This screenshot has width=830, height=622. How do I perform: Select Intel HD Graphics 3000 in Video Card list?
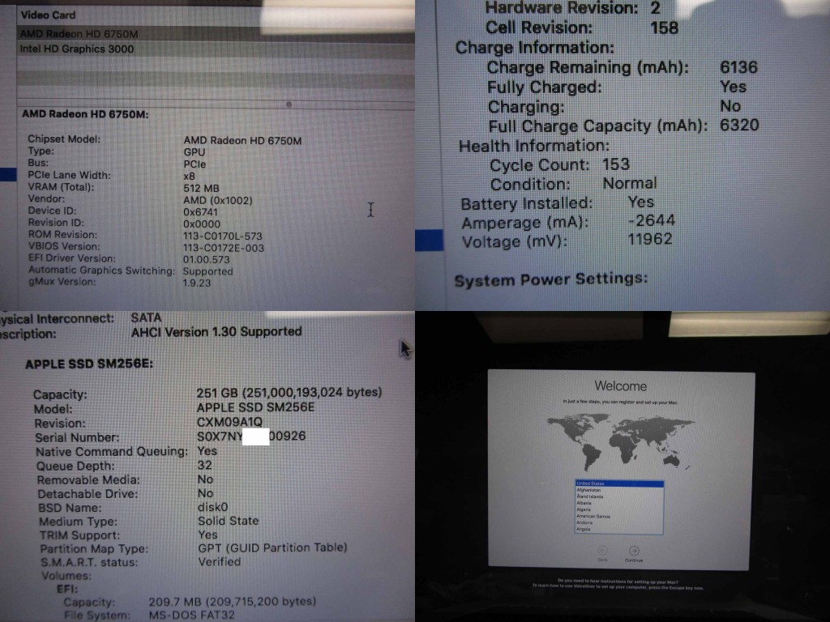tap(216, 49)
